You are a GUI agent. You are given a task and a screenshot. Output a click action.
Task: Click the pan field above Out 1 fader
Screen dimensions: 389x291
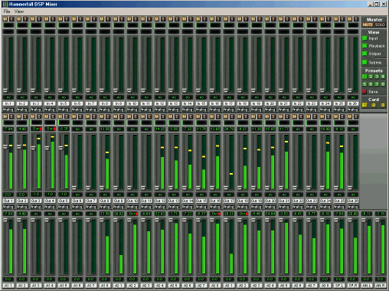click(x=8, y=123)
